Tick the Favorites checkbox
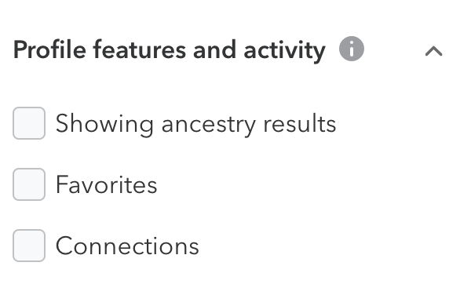460x306 pixels. click(x=29, y=184)
